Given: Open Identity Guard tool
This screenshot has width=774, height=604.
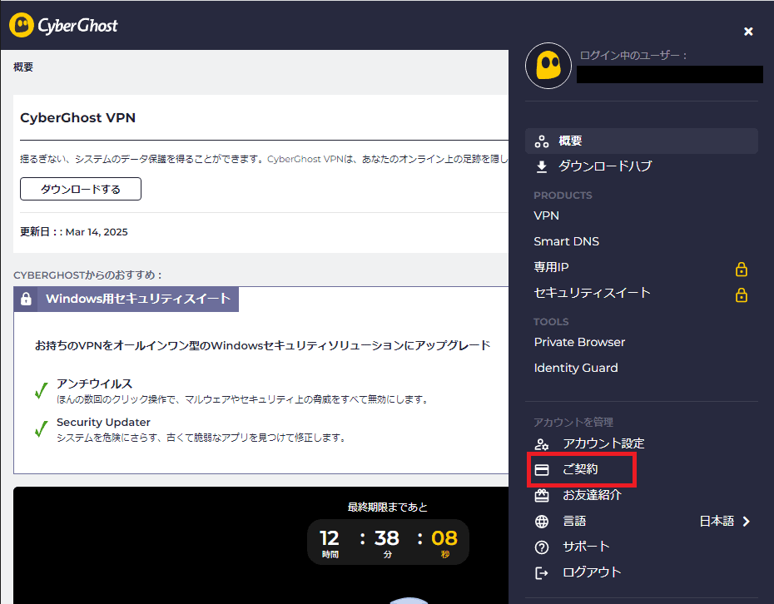Looking at the screenshot, I should [x=576, y=368].
